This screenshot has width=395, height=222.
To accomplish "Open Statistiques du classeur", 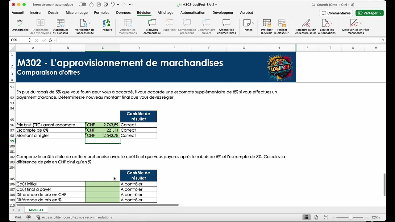I will click(x=60, y=27).
